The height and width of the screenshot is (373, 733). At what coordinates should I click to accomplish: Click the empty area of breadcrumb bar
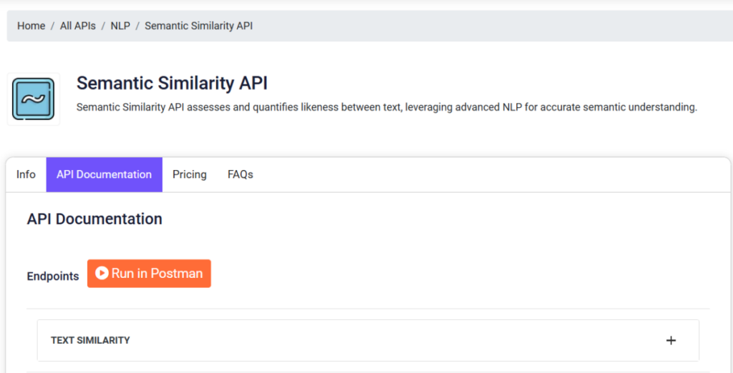(491, 26)
